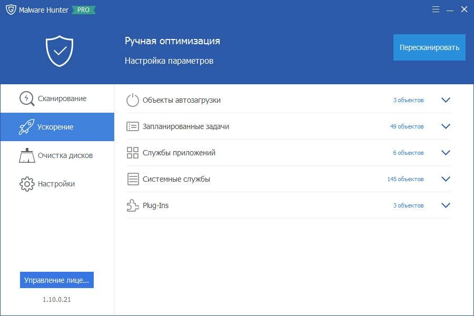Click the Malware Hunter shield logo in title bar
Viewport: 474px width, 316px height.
[x=11, y=9]
